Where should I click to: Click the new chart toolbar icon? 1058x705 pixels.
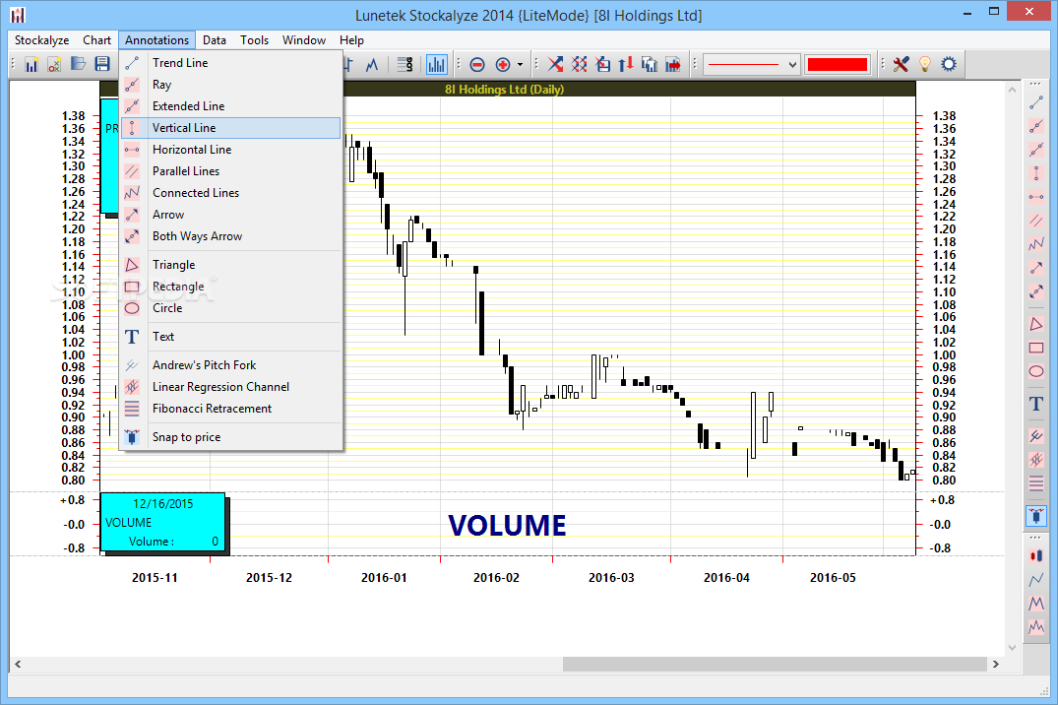(31, 65)
